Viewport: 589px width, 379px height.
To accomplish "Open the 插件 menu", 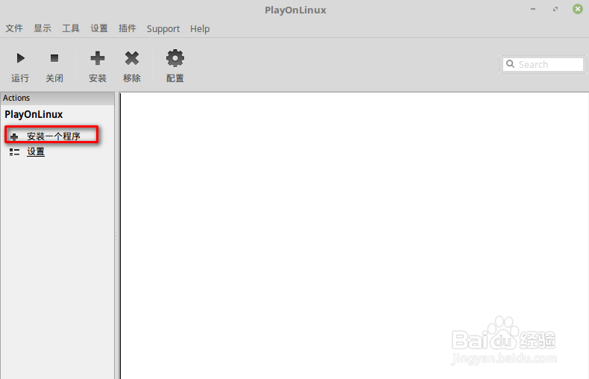I will tap(127, 28).
